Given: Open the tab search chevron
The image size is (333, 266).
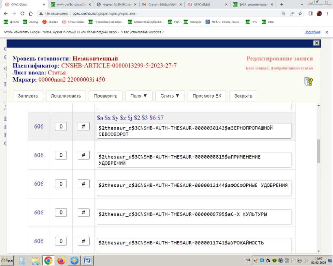Looking at the screenshot, I should coord(302,4).
